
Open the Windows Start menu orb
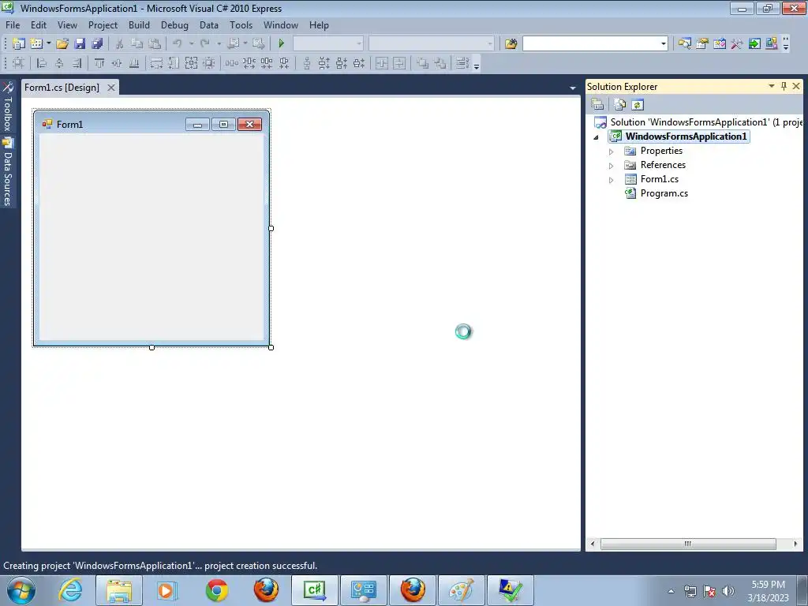click(21, 590)
